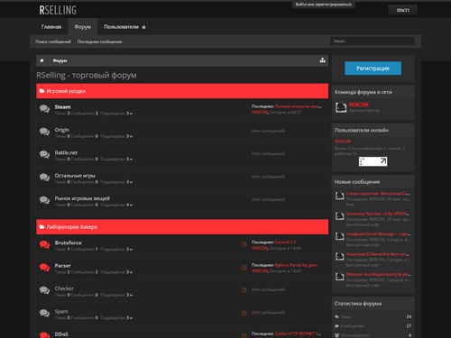Open the Checker forum link

64,288
